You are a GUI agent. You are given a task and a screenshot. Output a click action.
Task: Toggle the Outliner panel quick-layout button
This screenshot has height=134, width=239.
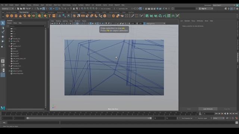pos(3,75)
